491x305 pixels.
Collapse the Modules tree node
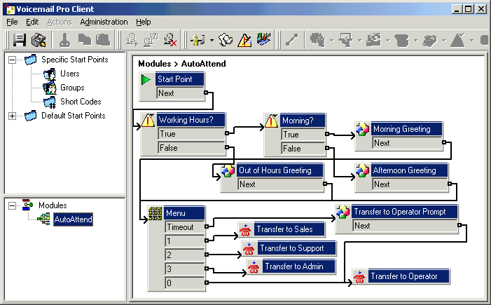(12, 205)
